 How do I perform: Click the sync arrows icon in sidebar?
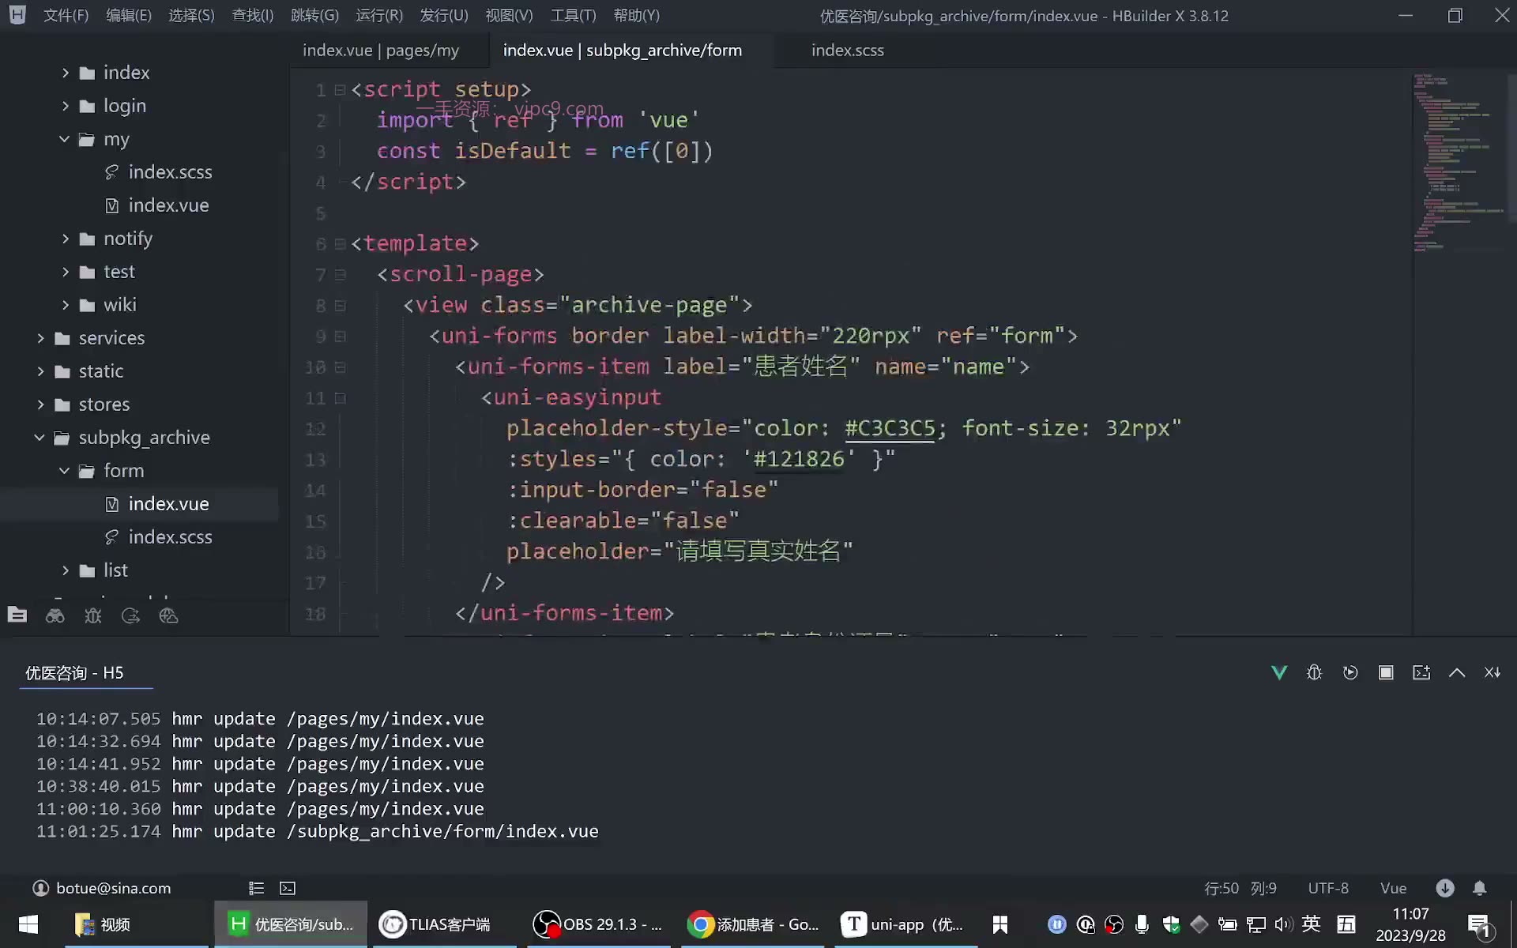click(x=131, y=615)
